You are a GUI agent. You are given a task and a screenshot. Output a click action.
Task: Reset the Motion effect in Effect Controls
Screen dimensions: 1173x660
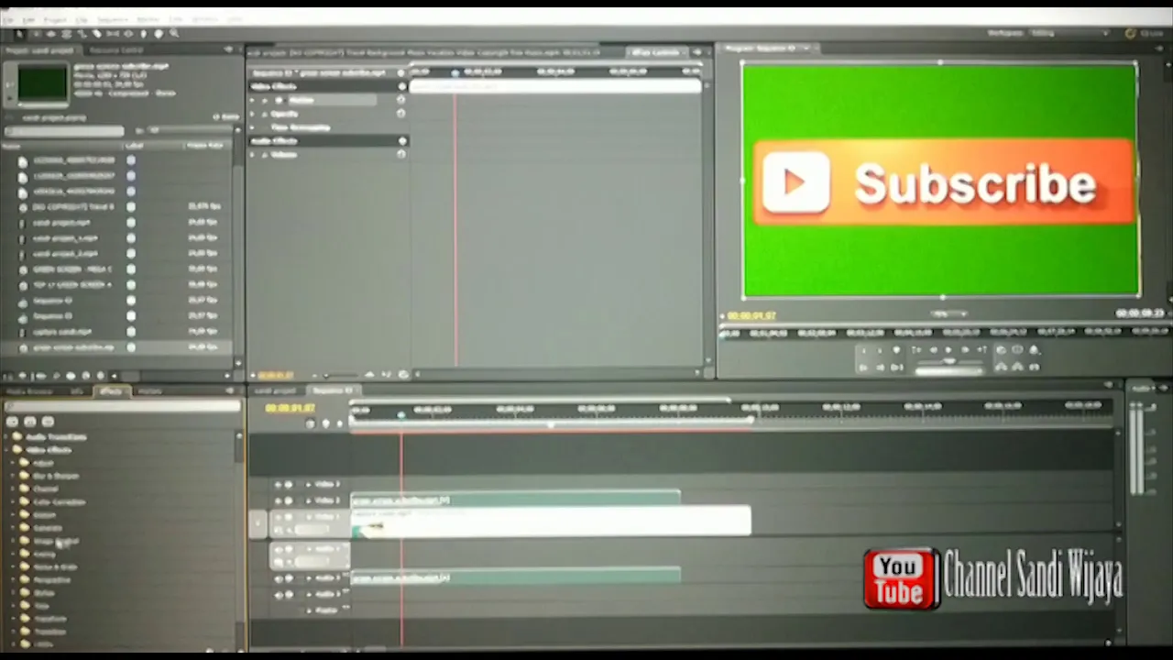tap(400, 99)
